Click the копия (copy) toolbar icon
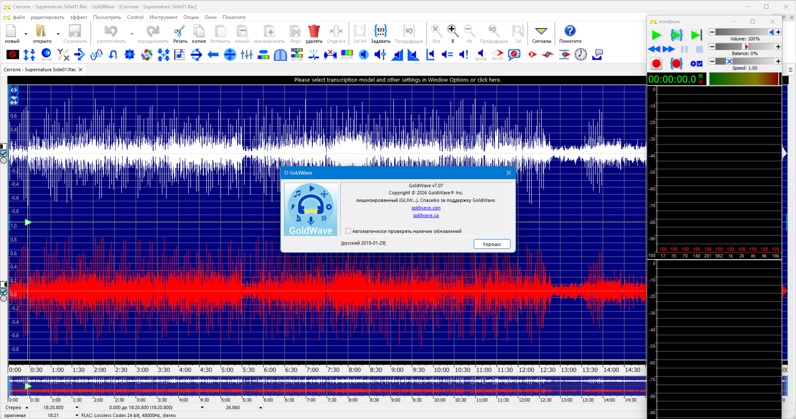 click(199, 31)
